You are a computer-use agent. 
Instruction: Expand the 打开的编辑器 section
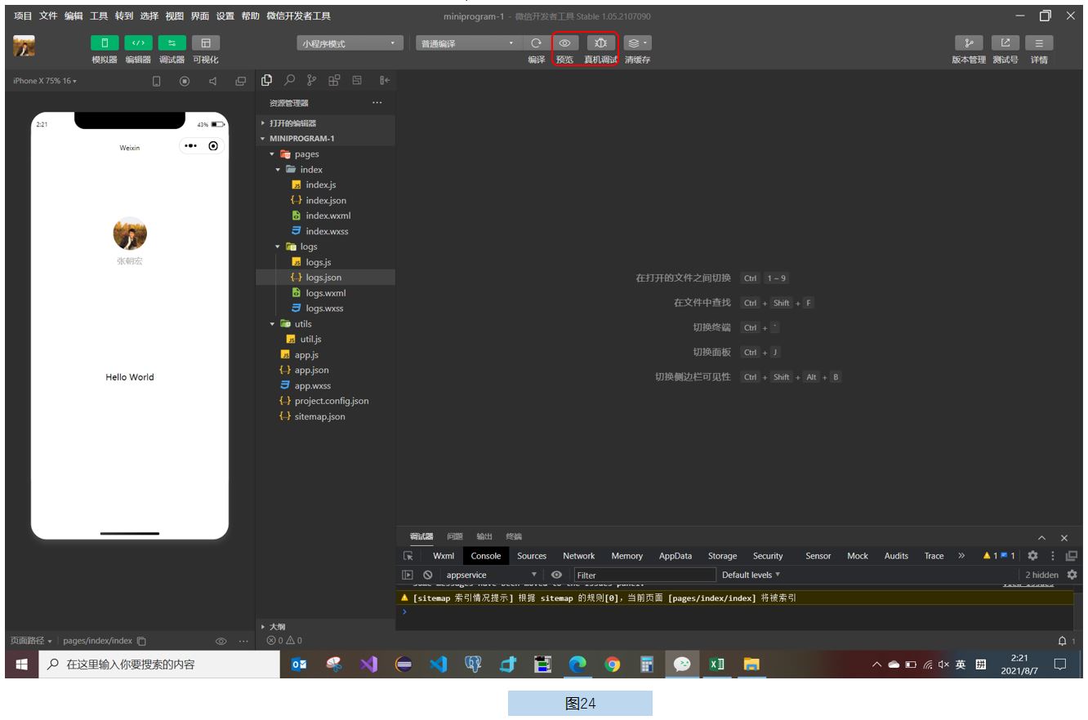tap(325, 123)
